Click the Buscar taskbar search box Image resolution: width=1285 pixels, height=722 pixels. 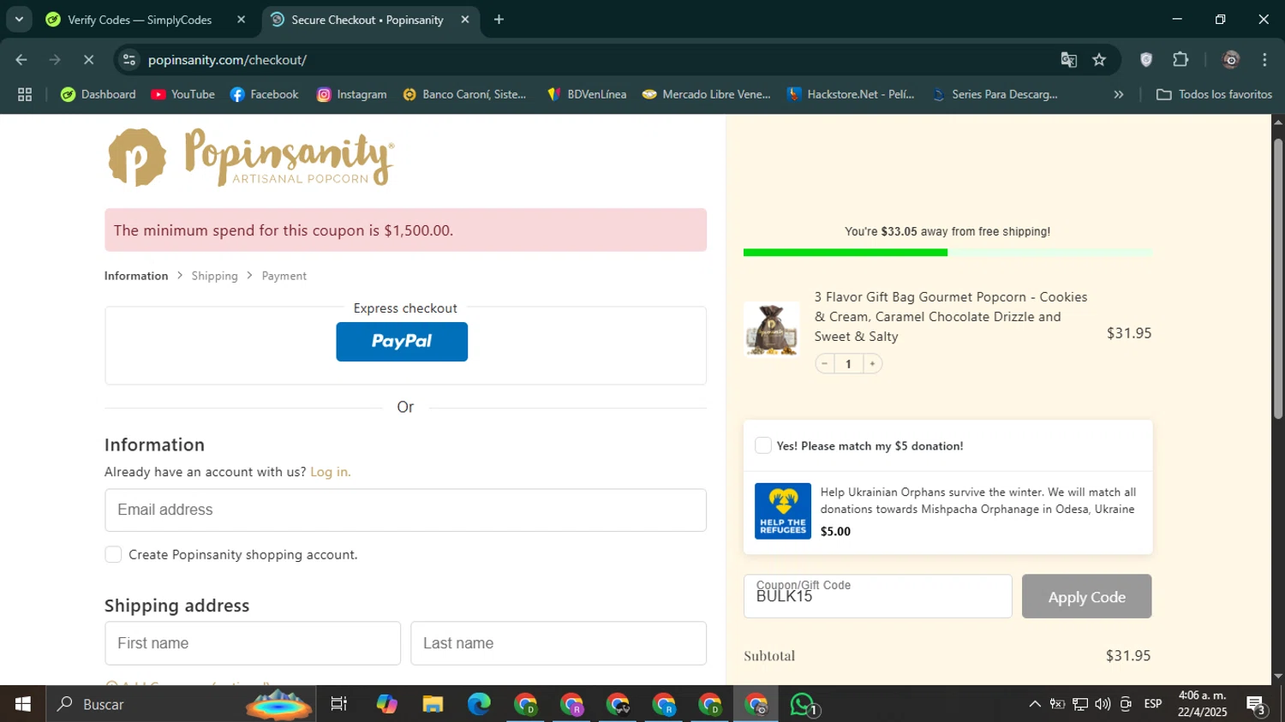180,704
